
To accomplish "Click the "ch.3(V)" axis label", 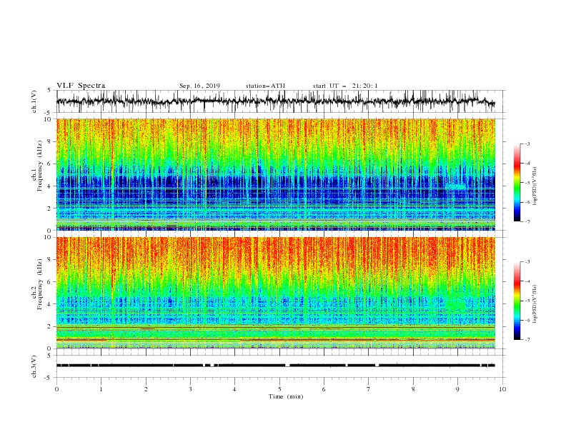I will coord(34,366).
